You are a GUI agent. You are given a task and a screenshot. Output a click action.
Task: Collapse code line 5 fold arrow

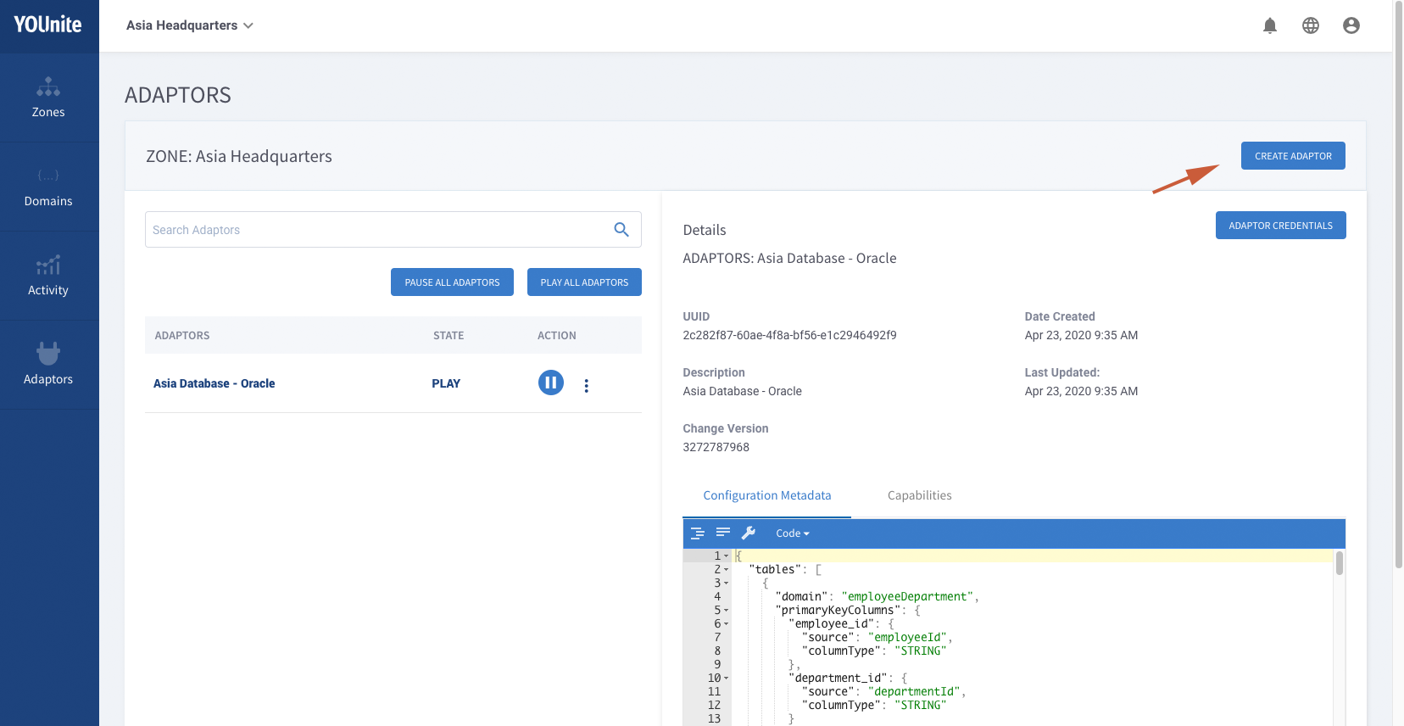coord(727,611)
